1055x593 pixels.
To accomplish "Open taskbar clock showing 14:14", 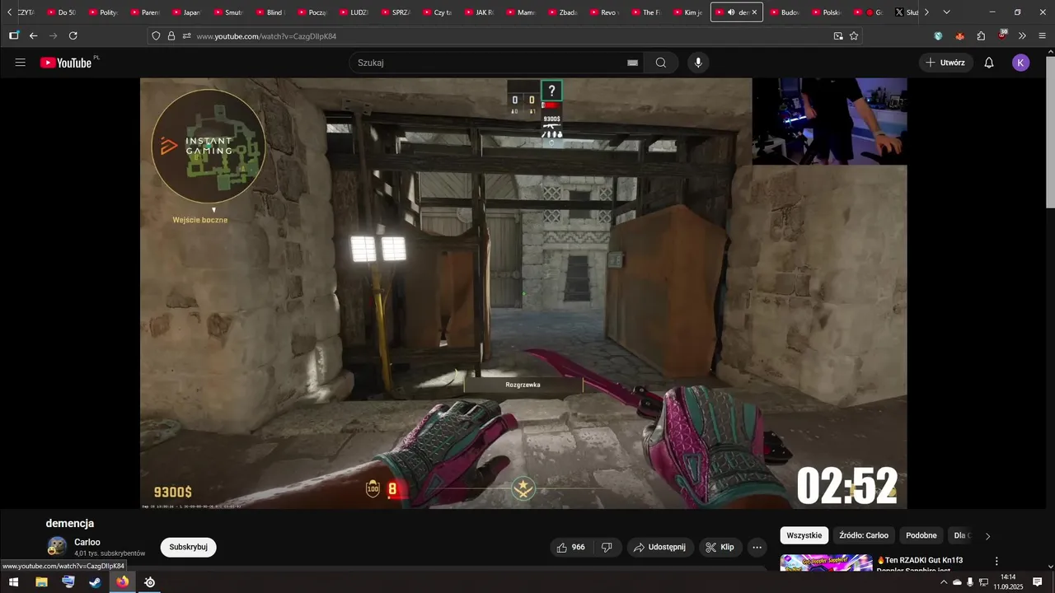I will (1008, 582).
